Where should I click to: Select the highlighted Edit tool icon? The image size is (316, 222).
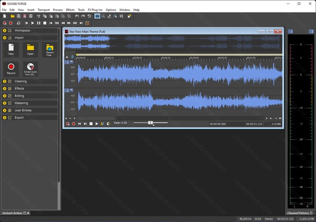97,16
